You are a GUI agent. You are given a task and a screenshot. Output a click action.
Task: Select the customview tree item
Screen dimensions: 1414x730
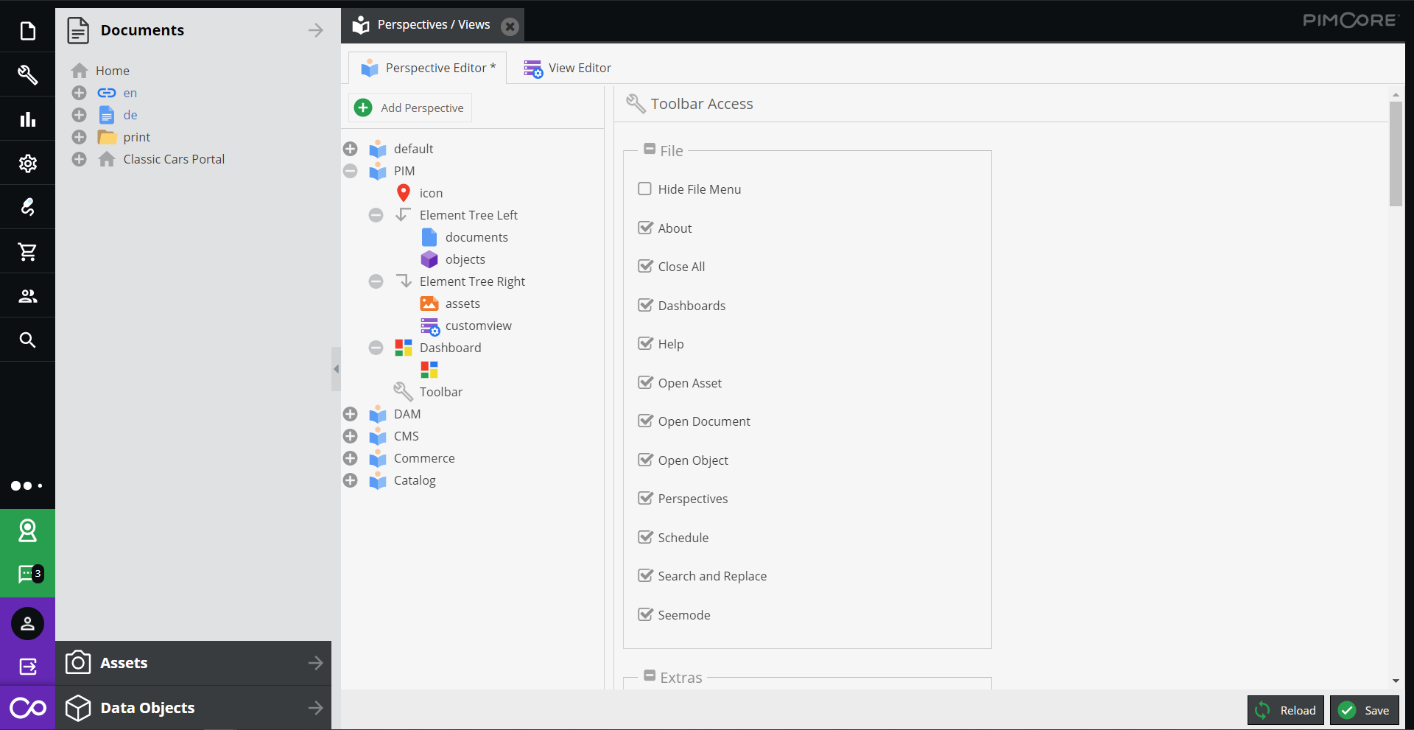point(478,326)
